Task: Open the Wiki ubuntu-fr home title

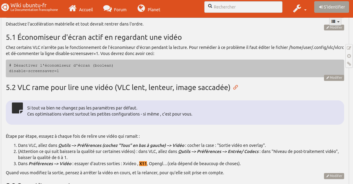Action: click(x=28, y=5)
